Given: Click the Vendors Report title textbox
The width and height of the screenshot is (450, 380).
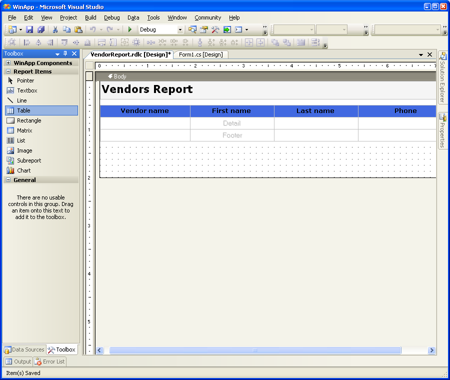Looking at the screenshot, I should (x=147, y=89).
